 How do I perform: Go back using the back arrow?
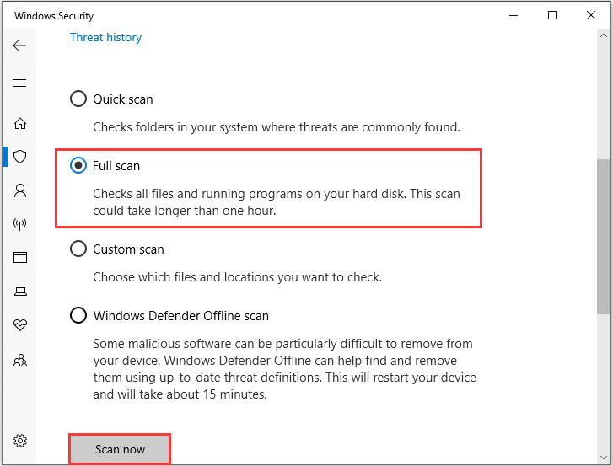tap(19, 46)
